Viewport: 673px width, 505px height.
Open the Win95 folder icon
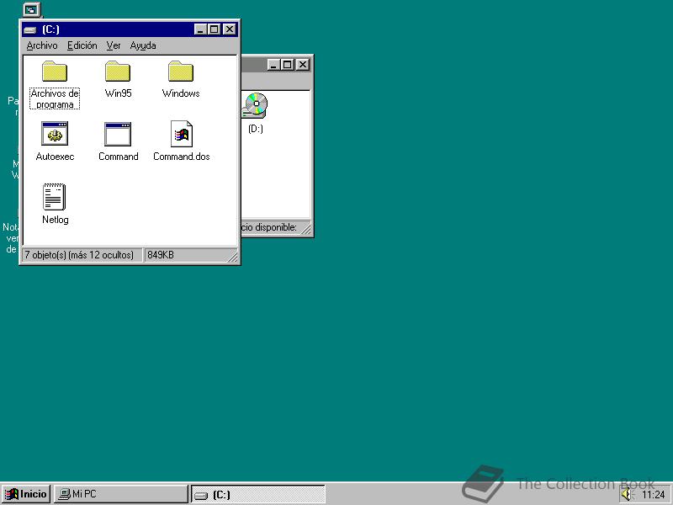pyautogui.click(x=118, y=72)
